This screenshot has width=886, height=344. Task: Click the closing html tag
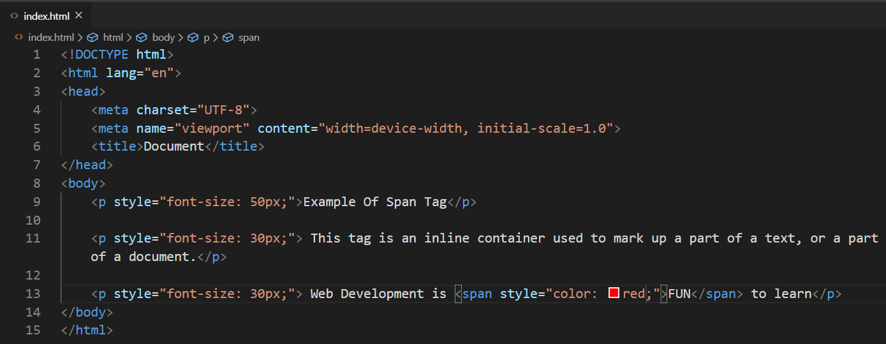(87, 331)
